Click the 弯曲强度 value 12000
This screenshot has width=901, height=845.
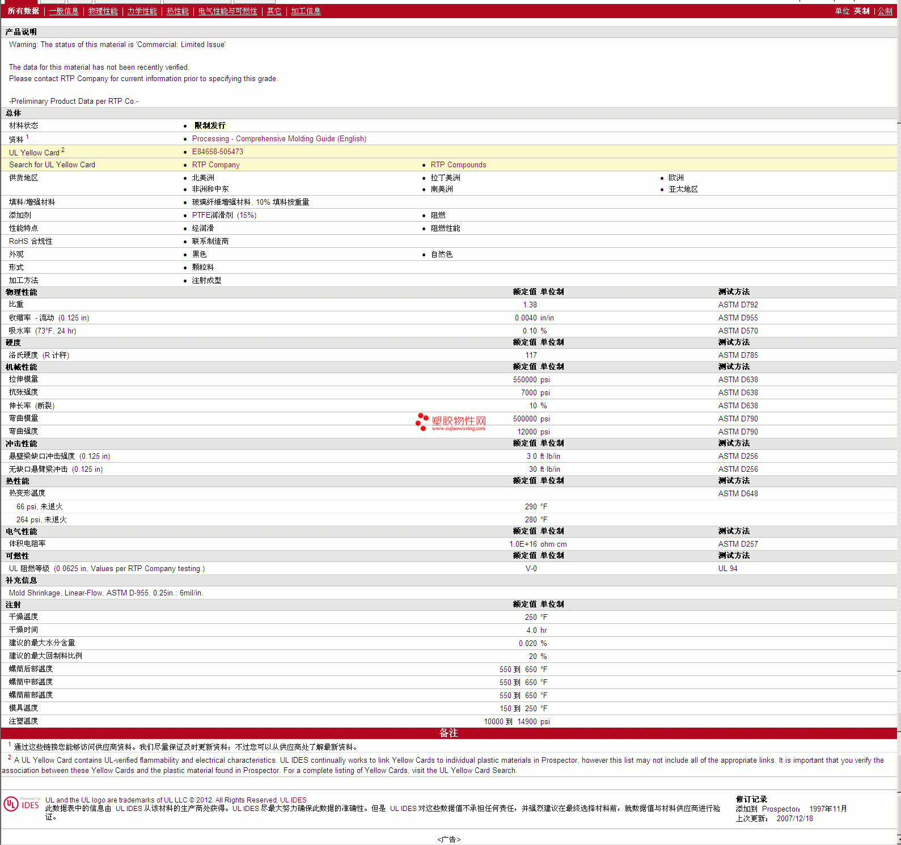coord(527,432)
